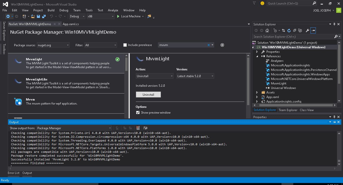The image size is (343, 185).
Task: Click the Show All Files icon
Action: pyautogui.click(x=300, y=30)
